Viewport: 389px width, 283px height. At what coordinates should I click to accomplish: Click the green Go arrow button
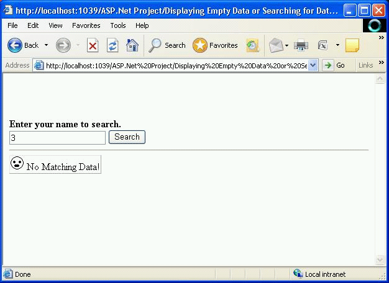pos(328,65)
